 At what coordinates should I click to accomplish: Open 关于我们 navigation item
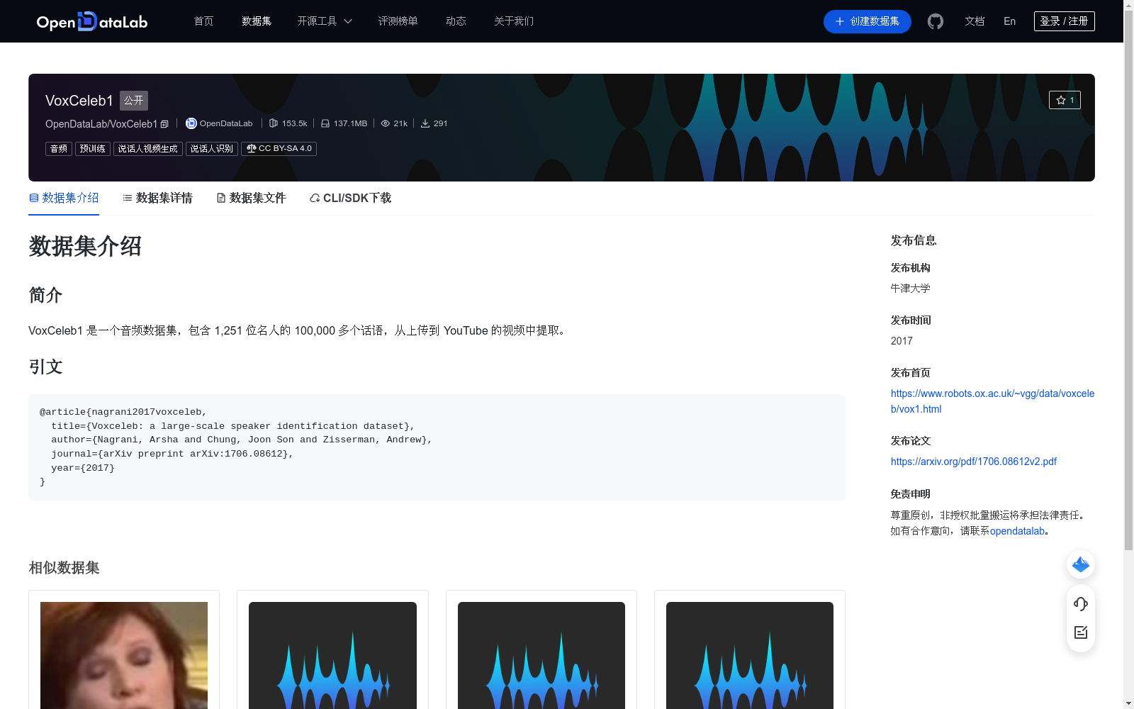coord(514,21)
